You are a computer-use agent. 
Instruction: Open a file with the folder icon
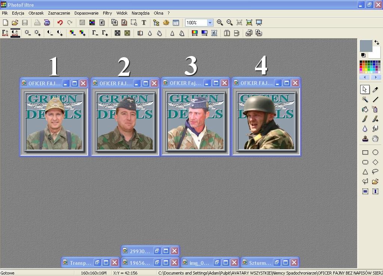(x=15, y=23)
